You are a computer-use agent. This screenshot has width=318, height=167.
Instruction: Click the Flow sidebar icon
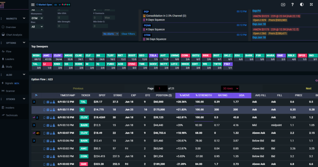[3, 51]
